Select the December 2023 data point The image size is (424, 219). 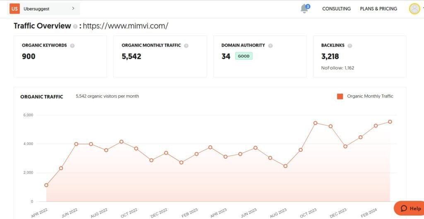pyautogui.click(x=345, y=146)
